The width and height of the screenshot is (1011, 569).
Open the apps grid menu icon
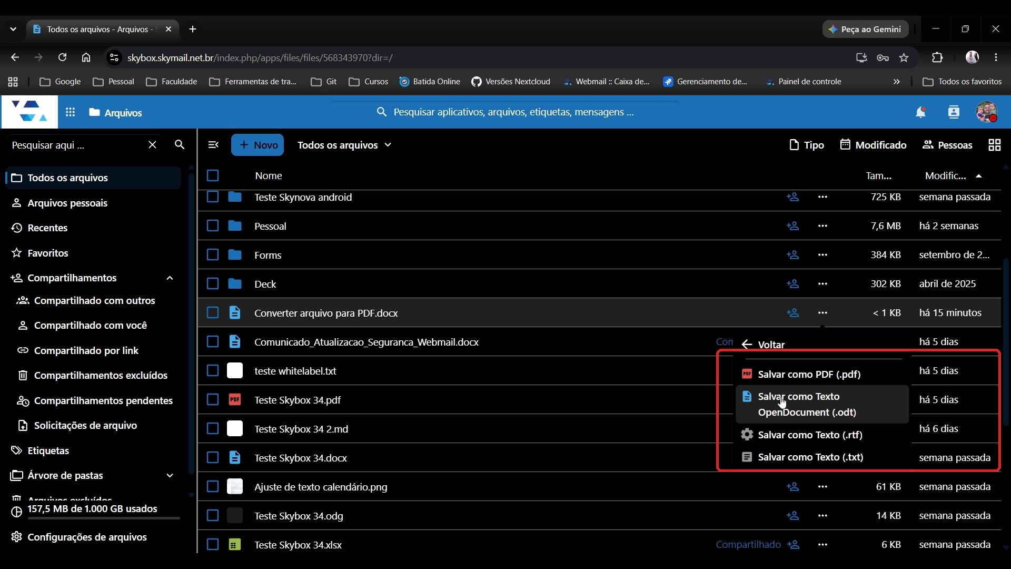click(x=70, y=112)
